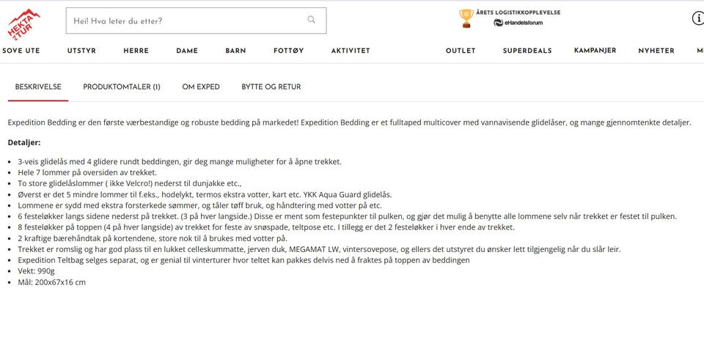
Task: Click the 'Detaljer:' heading
Action: click(24, 143)
